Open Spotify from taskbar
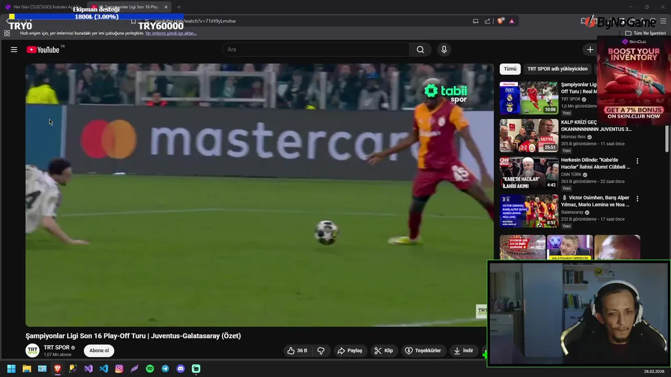The width and height of the screenshot is (671, 377). (150, 369)
